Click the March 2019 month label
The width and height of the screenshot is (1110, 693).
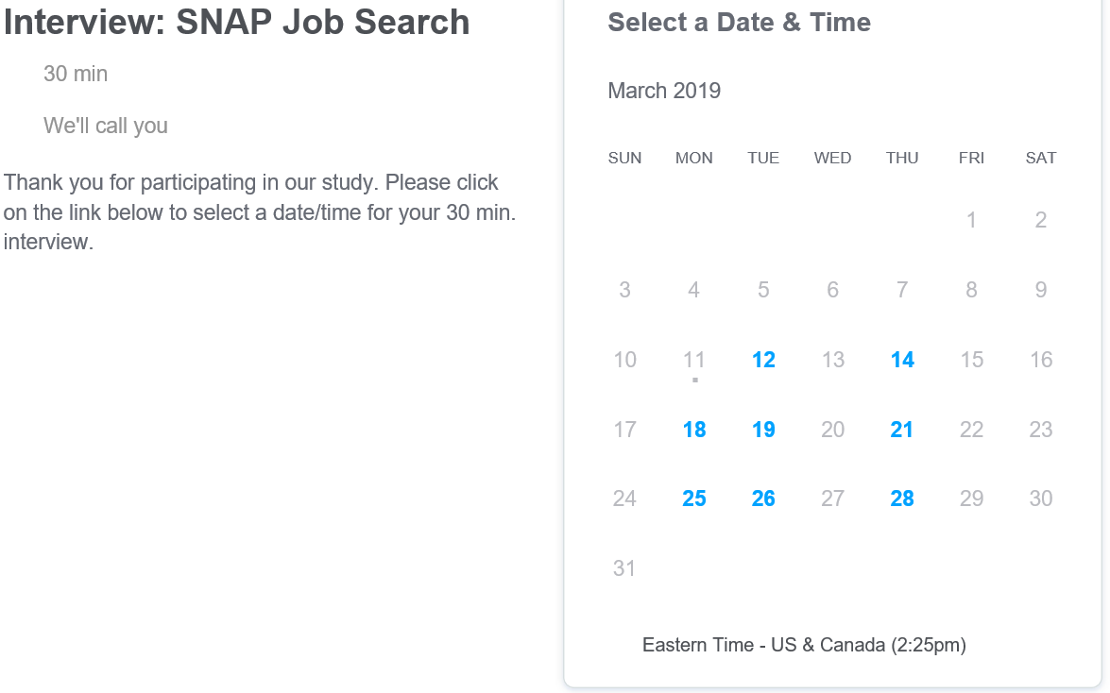pos(664,91)
